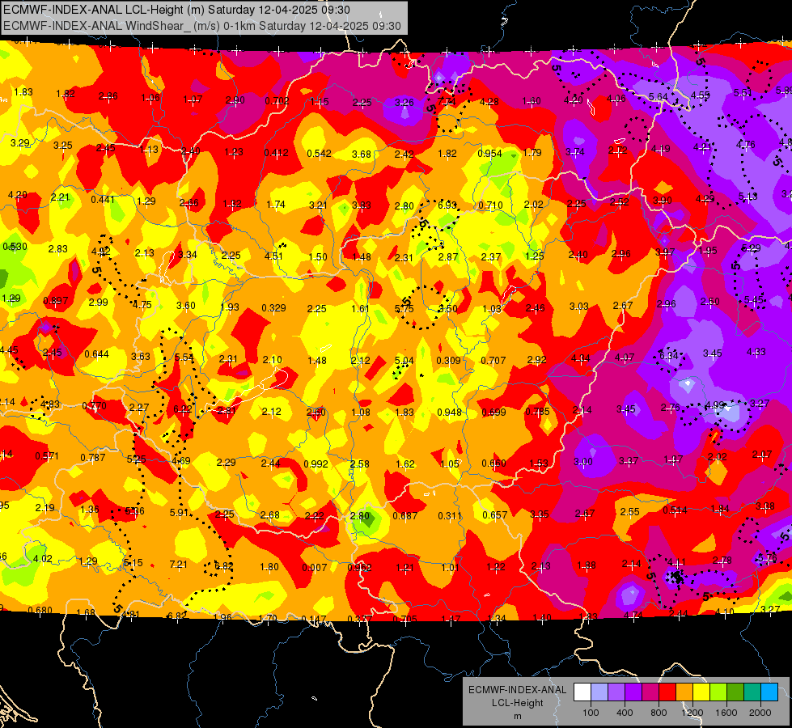Click the wind shear value 6.93
The image size is (792, 728).
(447, 205)
